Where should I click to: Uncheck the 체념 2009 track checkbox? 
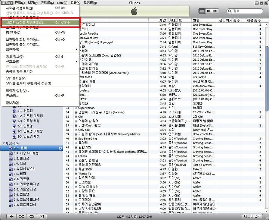click(x=76, y=169)
